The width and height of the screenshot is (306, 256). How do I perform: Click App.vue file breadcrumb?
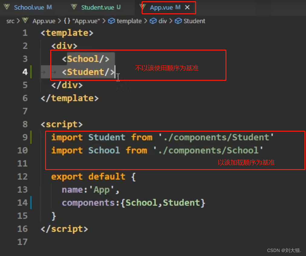44,21
